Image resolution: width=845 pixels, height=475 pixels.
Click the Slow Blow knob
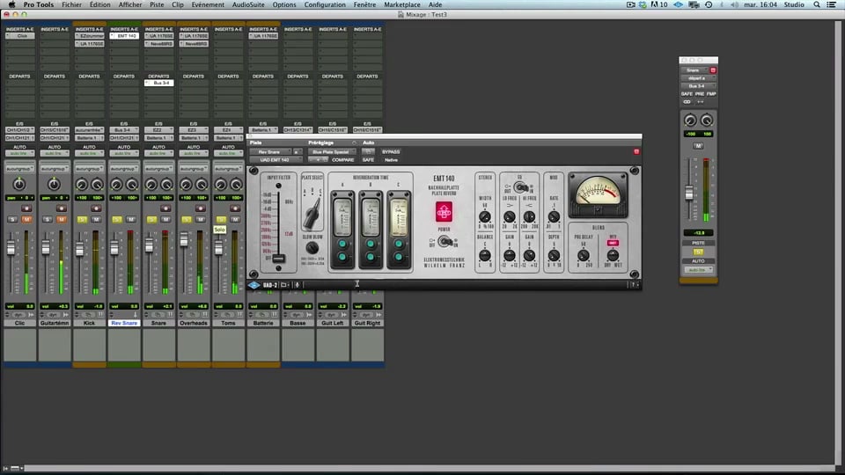(x=312, y=248)
